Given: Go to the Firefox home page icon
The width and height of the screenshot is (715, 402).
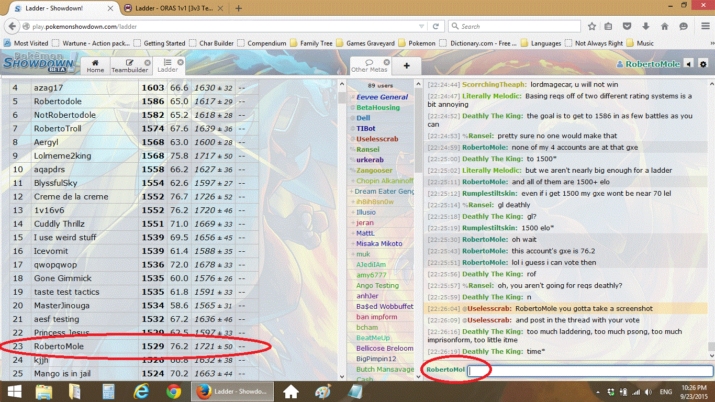Looking at the screenshot, I should [665, 26].
